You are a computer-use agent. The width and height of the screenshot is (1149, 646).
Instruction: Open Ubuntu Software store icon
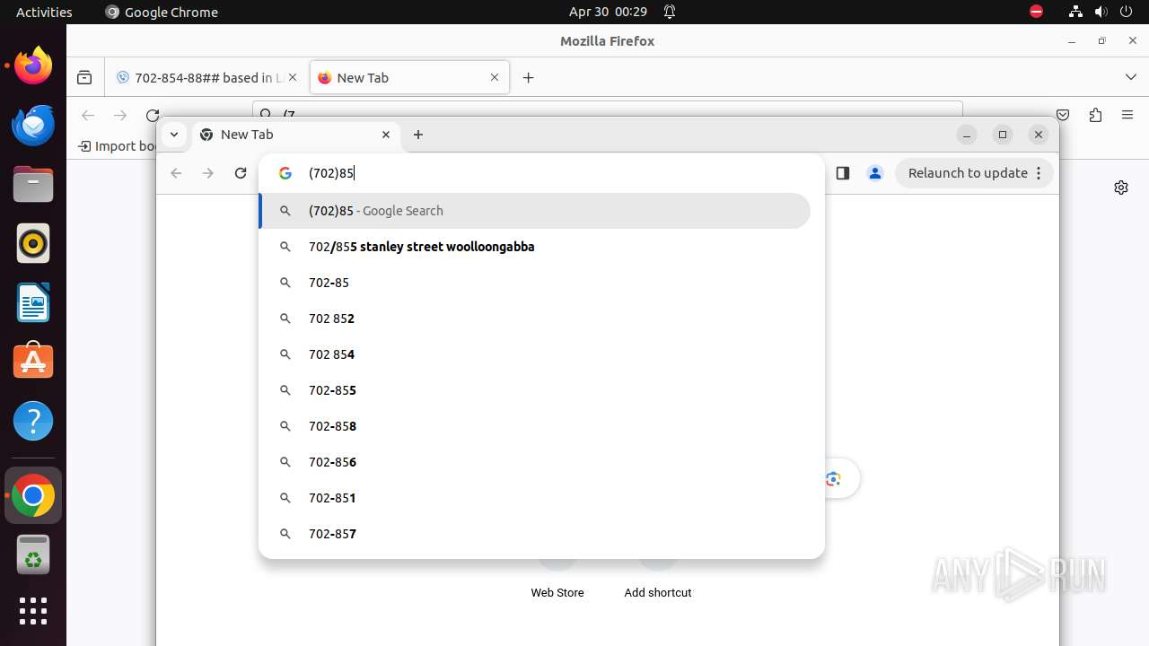click(x=33, y=362)
